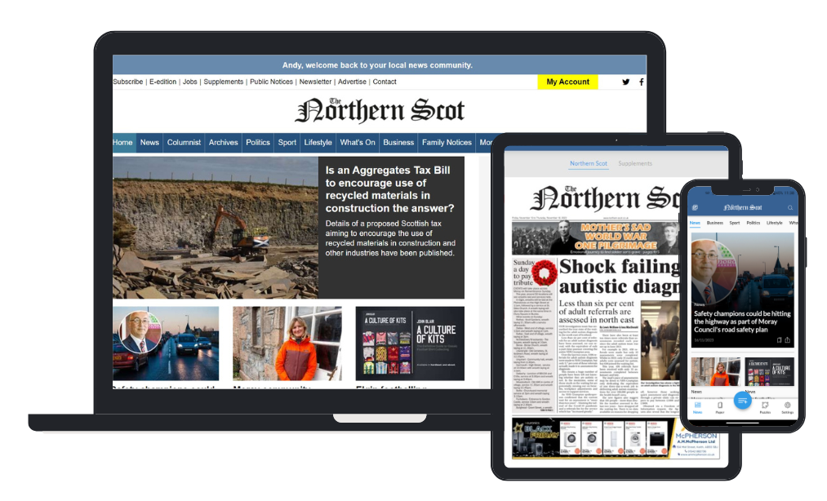Select the News tab in the phone app
This screenshot has width=827, height=501.
(695, 223)
